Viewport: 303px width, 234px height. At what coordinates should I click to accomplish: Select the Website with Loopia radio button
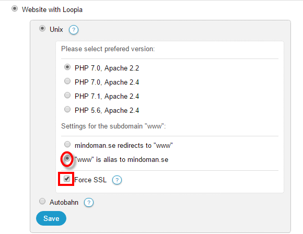(15, 9)
